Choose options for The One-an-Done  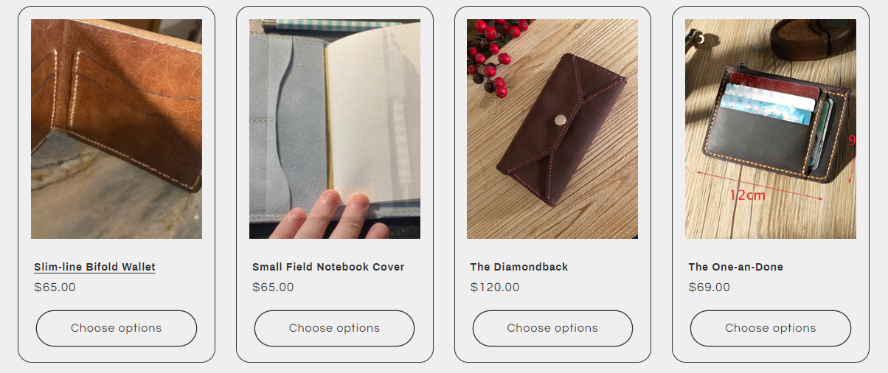pyautogui.click(x=771, y=328)
